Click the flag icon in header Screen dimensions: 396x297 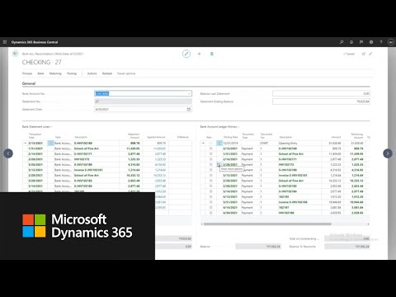pos(361,42)
